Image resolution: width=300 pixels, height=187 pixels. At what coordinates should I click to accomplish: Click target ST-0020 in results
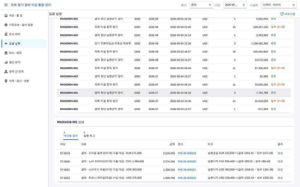tap(65, 162)
